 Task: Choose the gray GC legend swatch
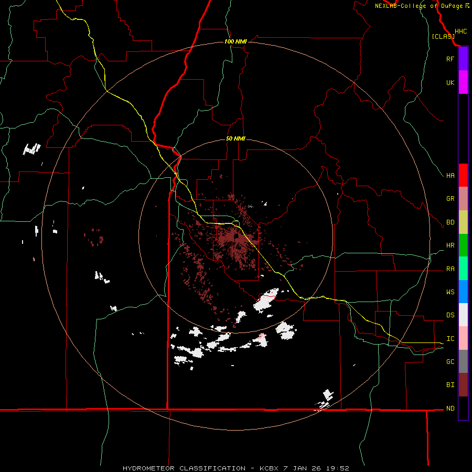[x=463, y=361]
